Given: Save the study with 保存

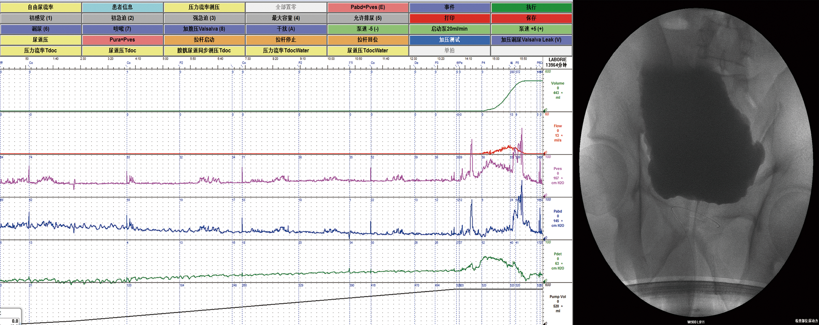Looking at the screenshot, I should pos(531,18).
